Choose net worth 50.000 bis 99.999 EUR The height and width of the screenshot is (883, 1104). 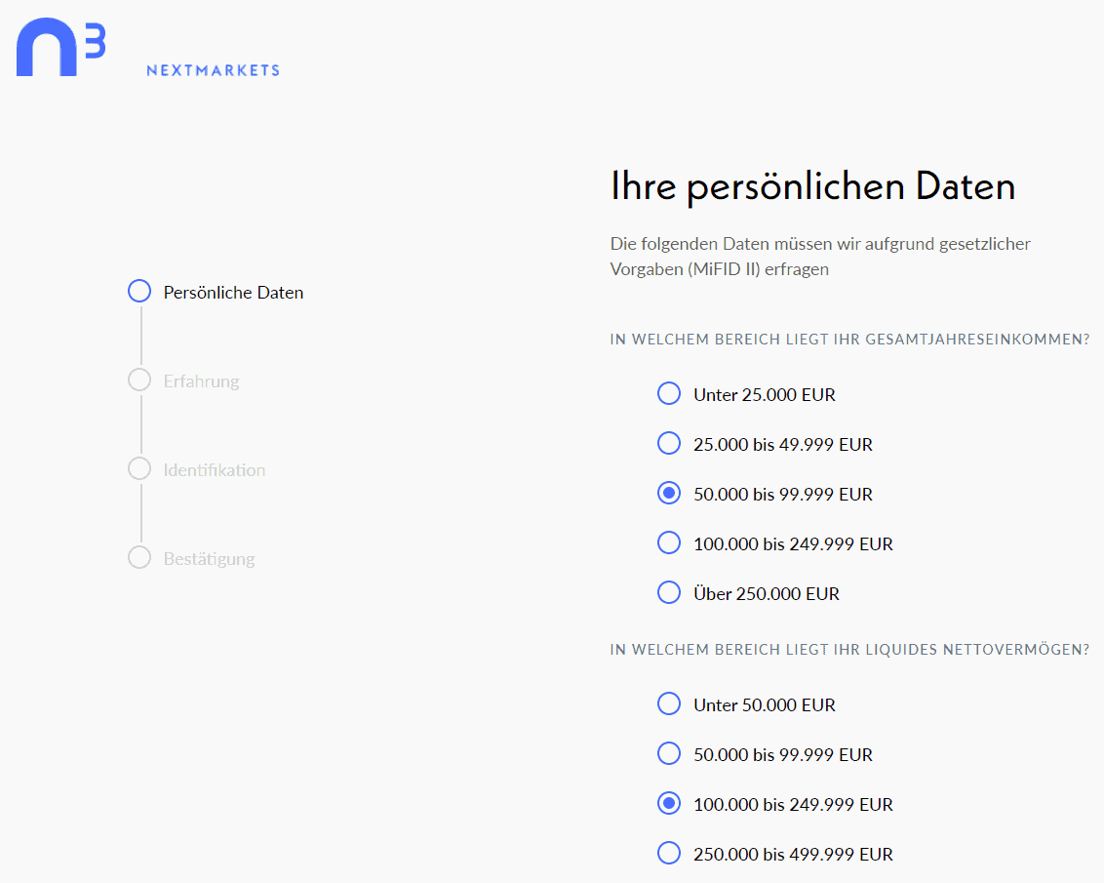(669, 754)
